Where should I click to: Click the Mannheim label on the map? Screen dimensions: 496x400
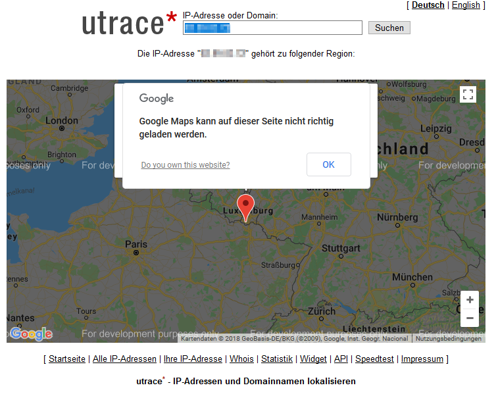pyautogui.click(x=319, y=217)
